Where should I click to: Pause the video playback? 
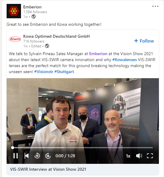pos(16,156)
